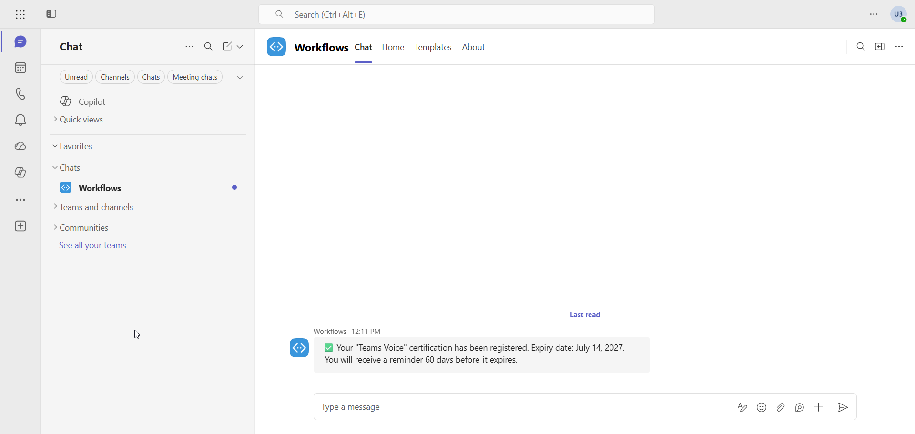Switch to the Templates tab

(433, 47)
